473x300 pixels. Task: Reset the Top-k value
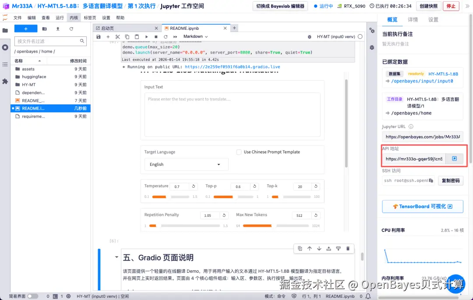pos(316,186)
